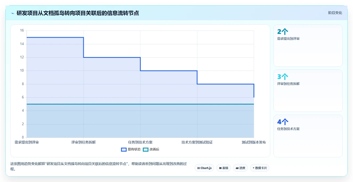
Task: Click the 需求提出到评审 x-axis label
Action: point(27,142)
